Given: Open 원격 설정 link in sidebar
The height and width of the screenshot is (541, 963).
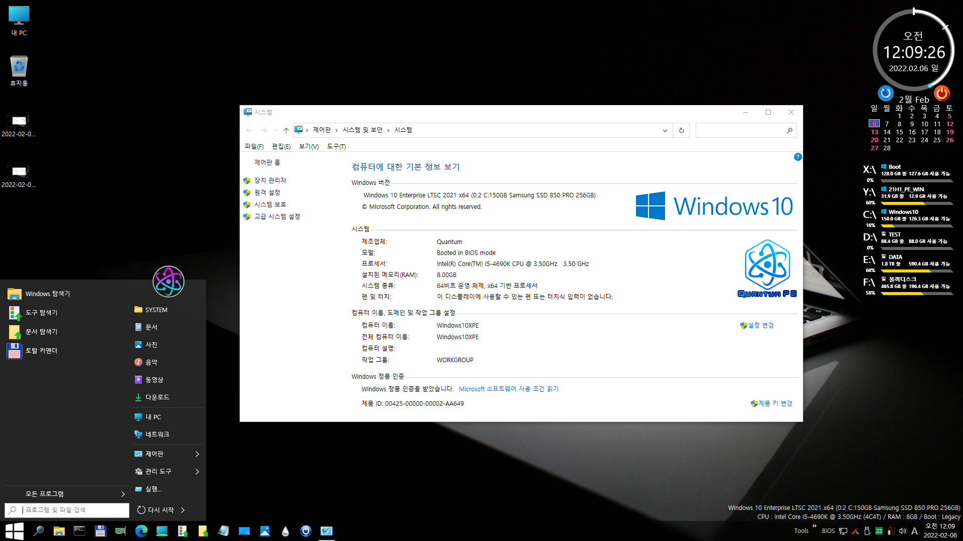Looking at the screenshot, I should [x=267, y=192].
